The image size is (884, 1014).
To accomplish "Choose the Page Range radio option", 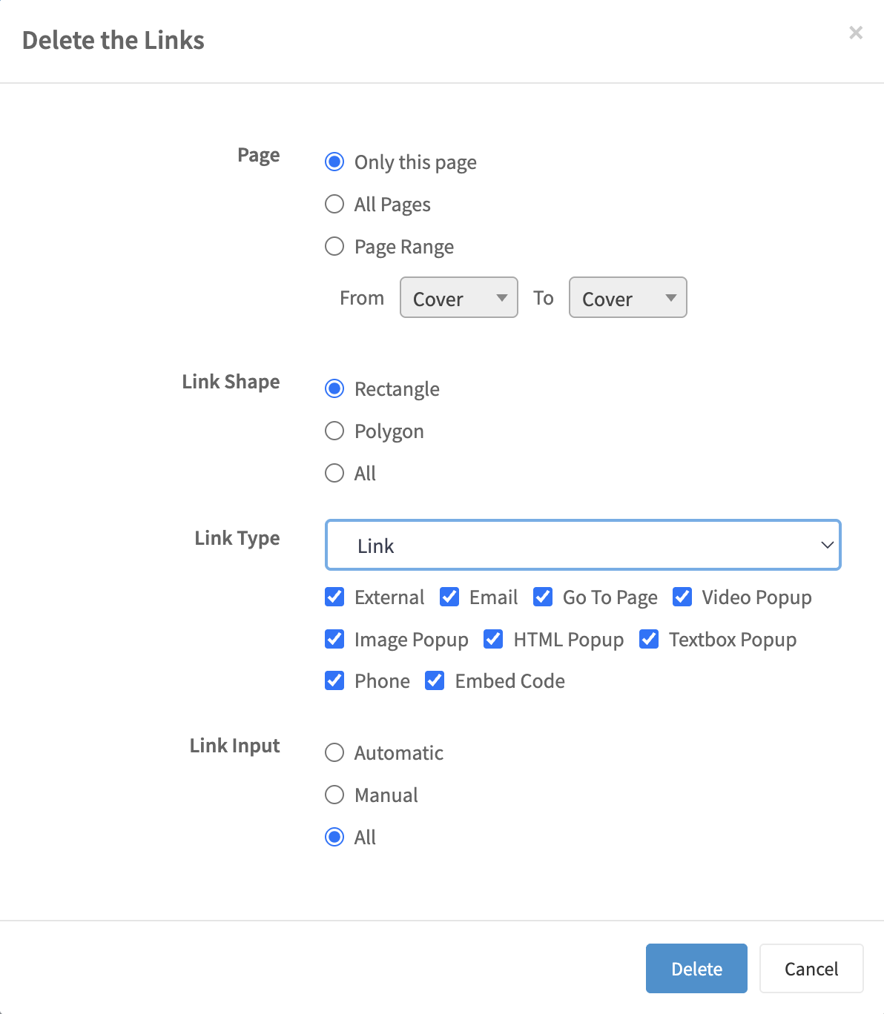I will pos(334,246).
